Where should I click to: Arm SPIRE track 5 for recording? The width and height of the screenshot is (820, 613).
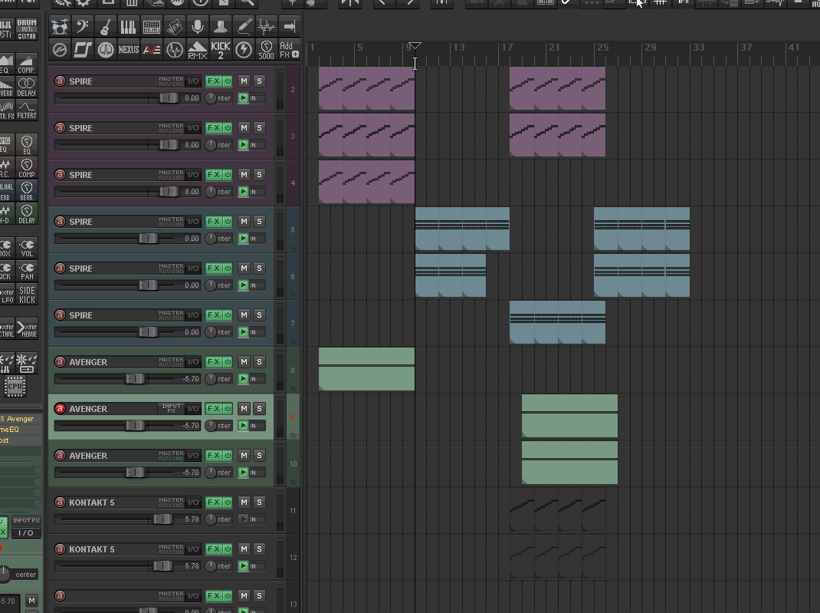coord(60,222)
